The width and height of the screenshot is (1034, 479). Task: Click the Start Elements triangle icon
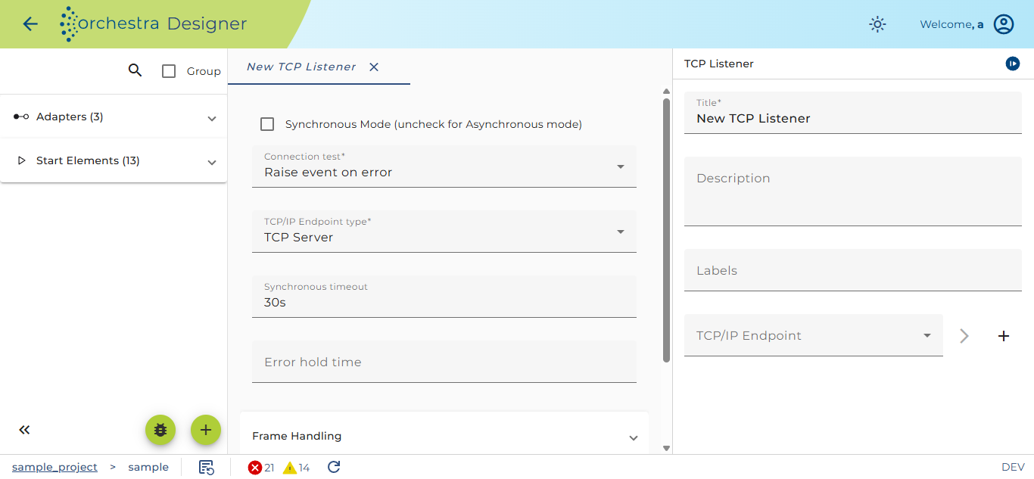(x=21, y=160)
